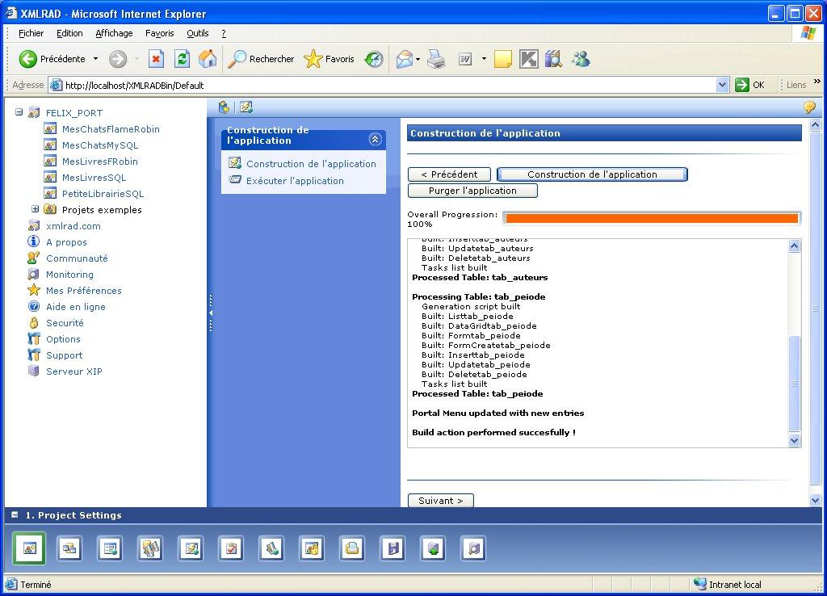This screenshot has height=596, width=827.
Task: Click the Stop loading icon
Action: point(157,59)
